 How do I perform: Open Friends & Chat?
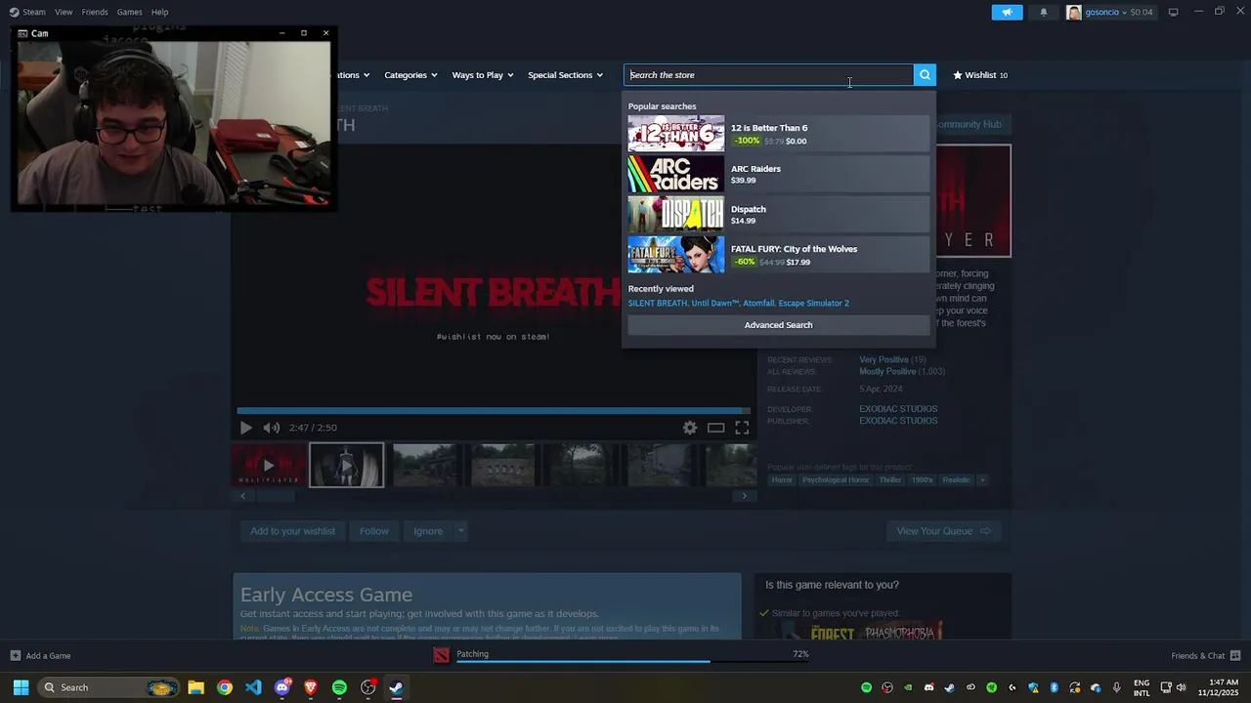1206,655
